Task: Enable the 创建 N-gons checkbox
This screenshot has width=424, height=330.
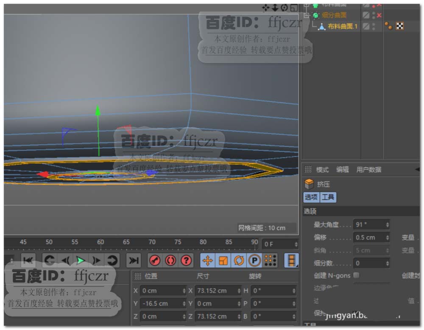Action: [357, 275]
